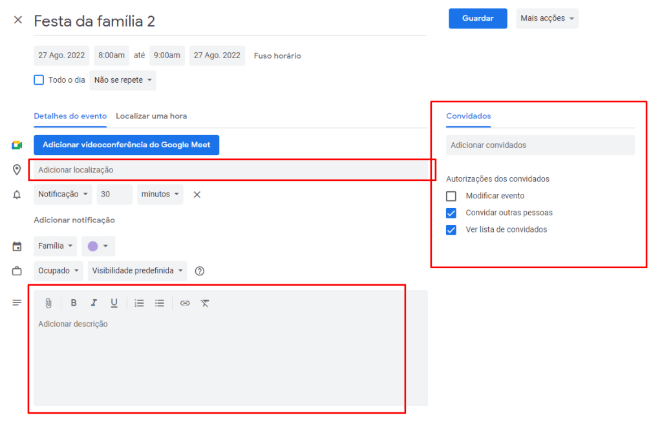Click the attach file paperclip icon
Screen dimensions: 662x433
48,302
